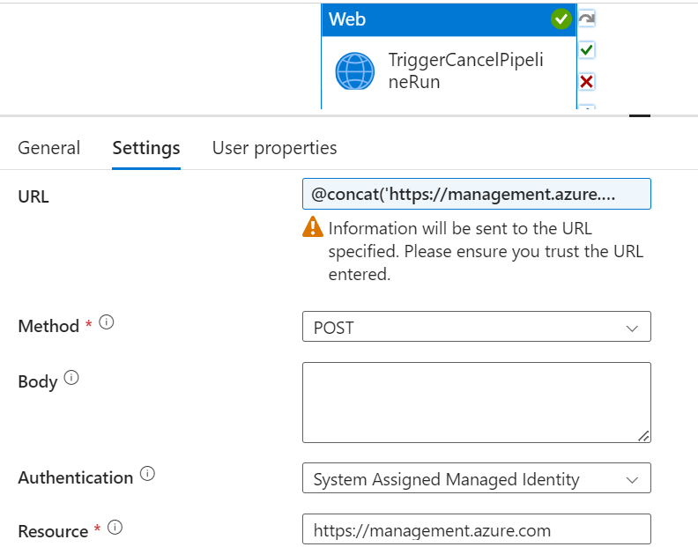Select the Settings tab
The height and width of the screenshot is (547, 698).
[x=146, y=148]
